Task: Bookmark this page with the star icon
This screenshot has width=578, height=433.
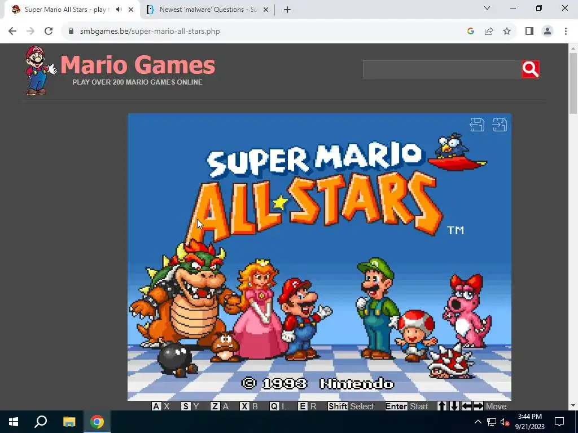Action: tap(507, 32)
